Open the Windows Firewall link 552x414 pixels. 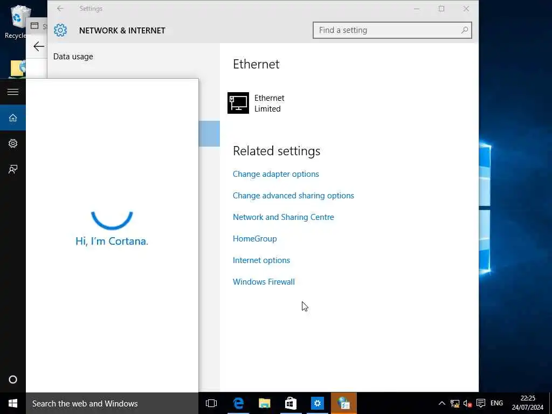click(x=264, y=281)
